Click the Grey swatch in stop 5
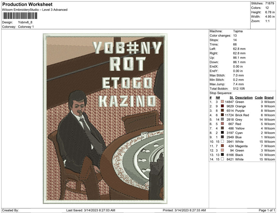This screenshot has width=277, height=213. click(222, 119)
